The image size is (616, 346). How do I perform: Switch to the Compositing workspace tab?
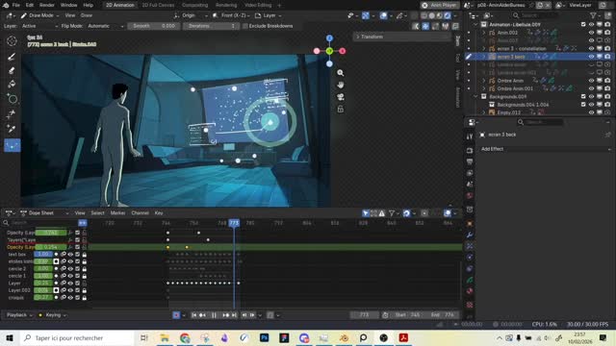pos(194,5)
